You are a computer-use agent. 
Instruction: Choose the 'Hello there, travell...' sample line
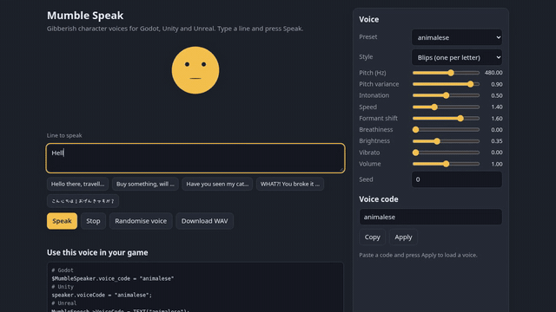[77, 184]
